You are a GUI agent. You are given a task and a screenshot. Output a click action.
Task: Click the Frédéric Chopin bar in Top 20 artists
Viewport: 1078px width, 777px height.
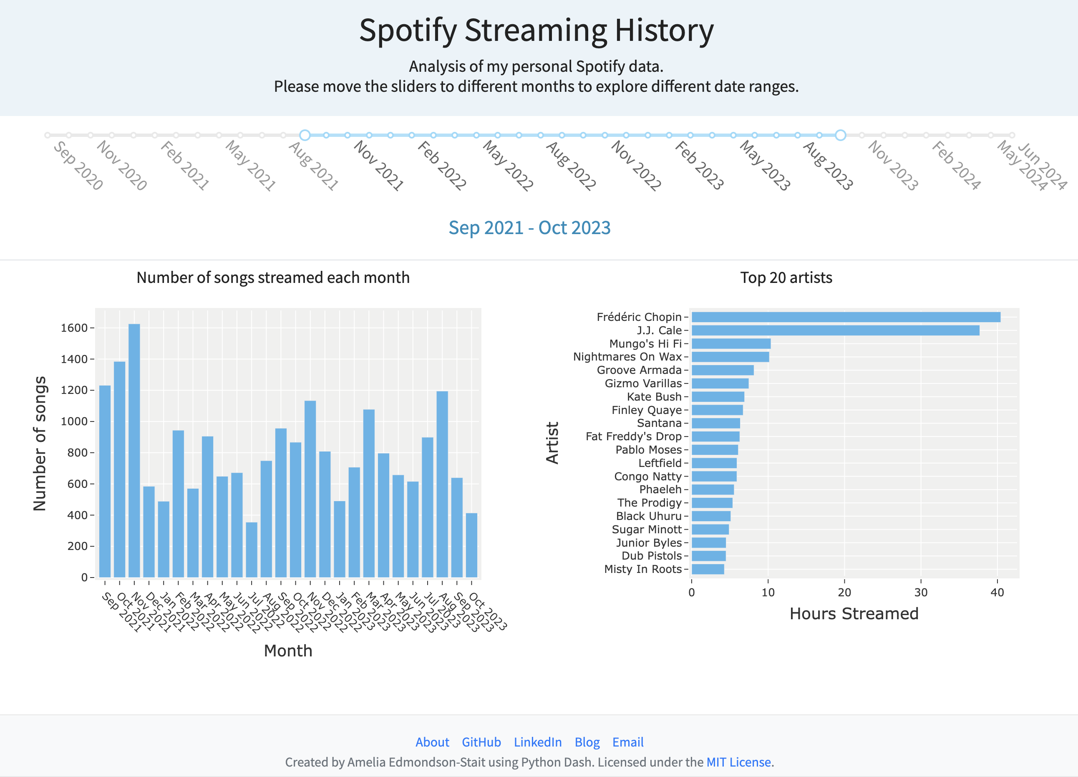(x=846, y=317)
